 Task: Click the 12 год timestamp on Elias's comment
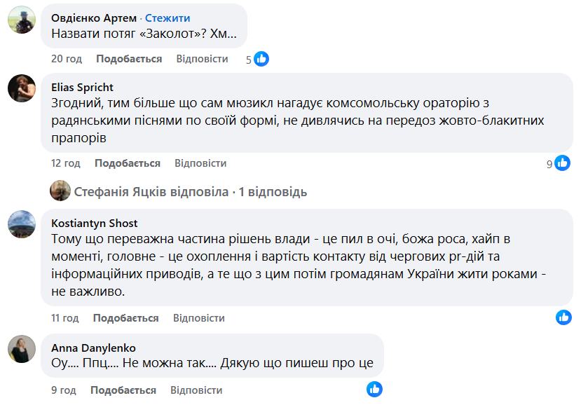pyautogui.click(x=66, y=163)
